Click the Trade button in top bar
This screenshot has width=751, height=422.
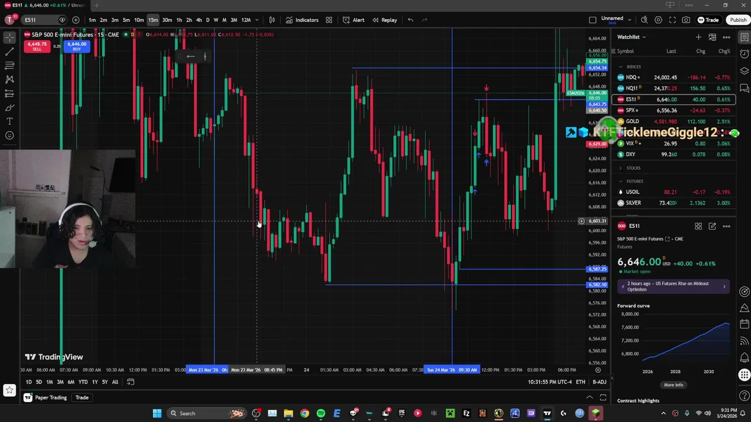click(708, 20)
